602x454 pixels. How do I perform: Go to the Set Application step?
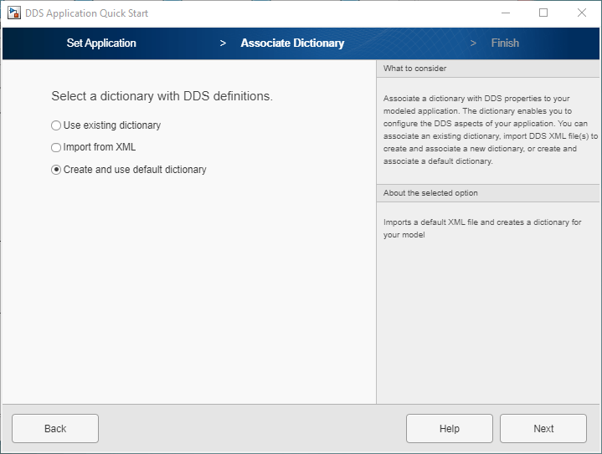pyautogui.click(x=101, y=43)
